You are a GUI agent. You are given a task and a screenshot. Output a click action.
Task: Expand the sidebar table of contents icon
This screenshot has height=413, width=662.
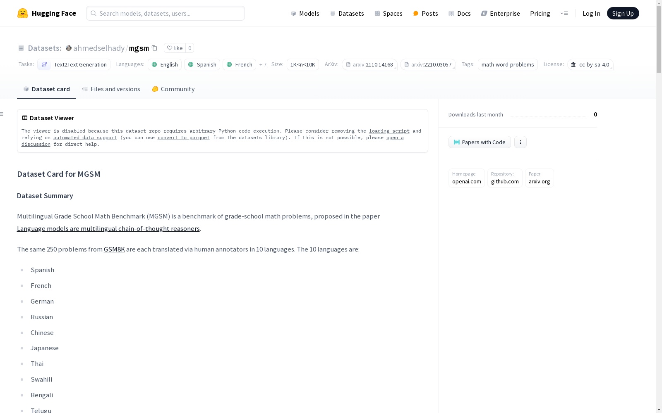[x=2, y=114]
